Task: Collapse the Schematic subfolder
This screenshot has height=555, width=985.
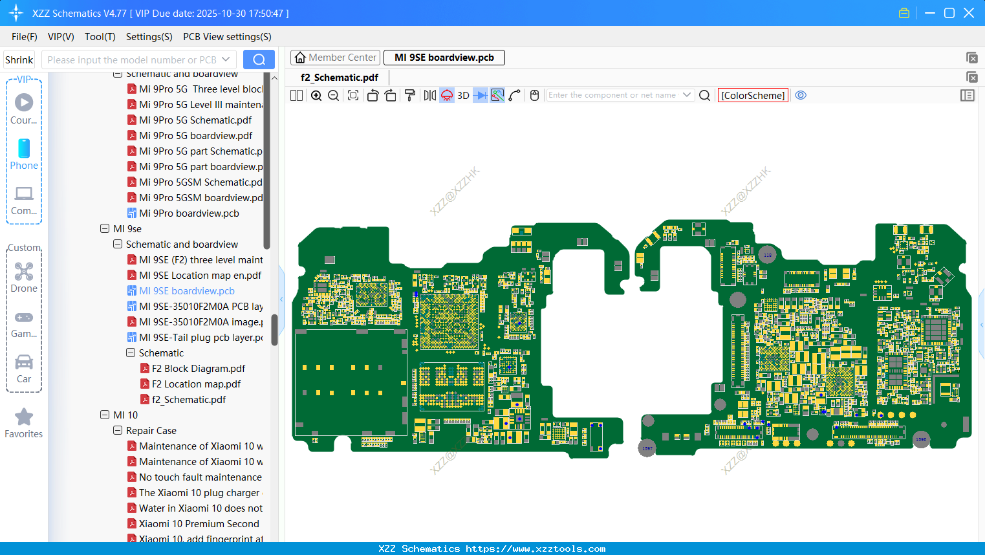Action: pyautogui.click(x=131, y=353)
